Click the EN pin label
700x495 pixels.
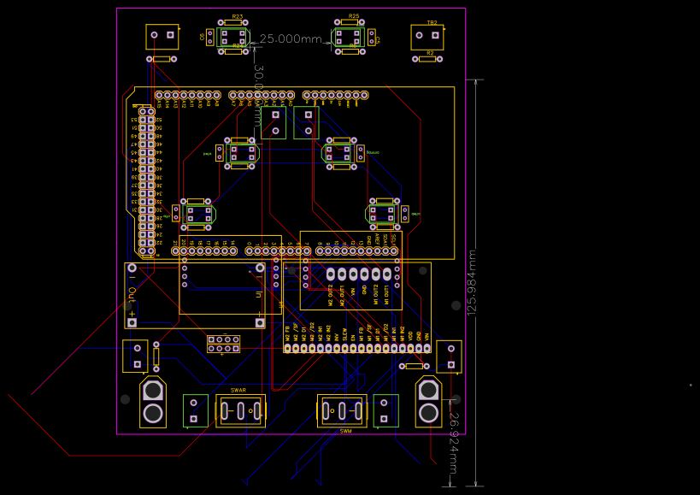pos(353,337)
